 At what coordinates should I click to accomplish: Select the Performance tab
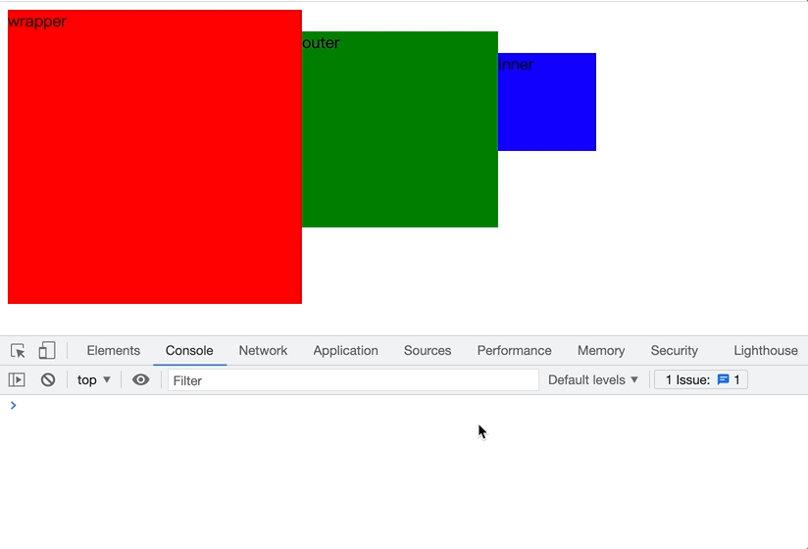pos(514,351)
